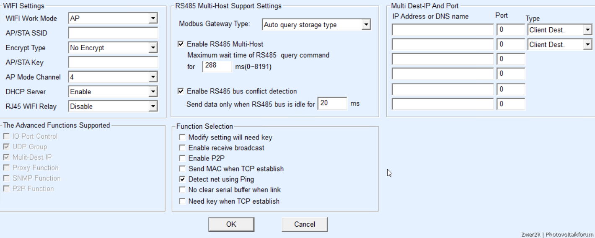Click the AP/STA SSID input field
595x238 pixels.
(x=113, y=33)
